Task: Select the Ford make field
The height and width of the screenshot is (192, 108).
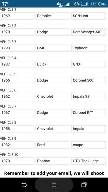Action: pyautogui.click(x=53, y=145)
